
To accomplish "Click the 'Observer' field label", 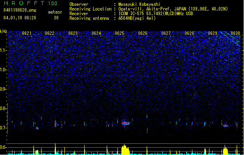I will coord(79,4).
